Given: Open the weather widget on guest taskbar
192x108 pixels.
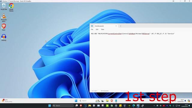Looking at the screenshot, I should (7, 101).
